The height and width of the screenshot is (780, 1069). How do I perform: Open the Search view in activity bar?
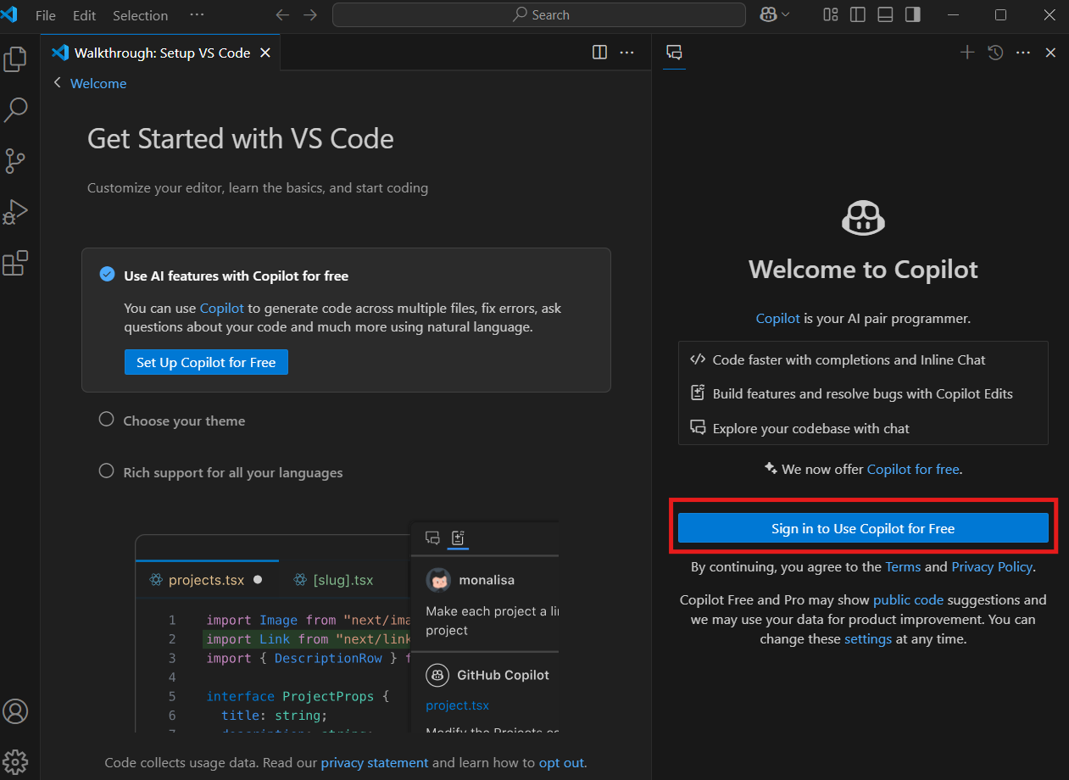click(x=15, y=109)
